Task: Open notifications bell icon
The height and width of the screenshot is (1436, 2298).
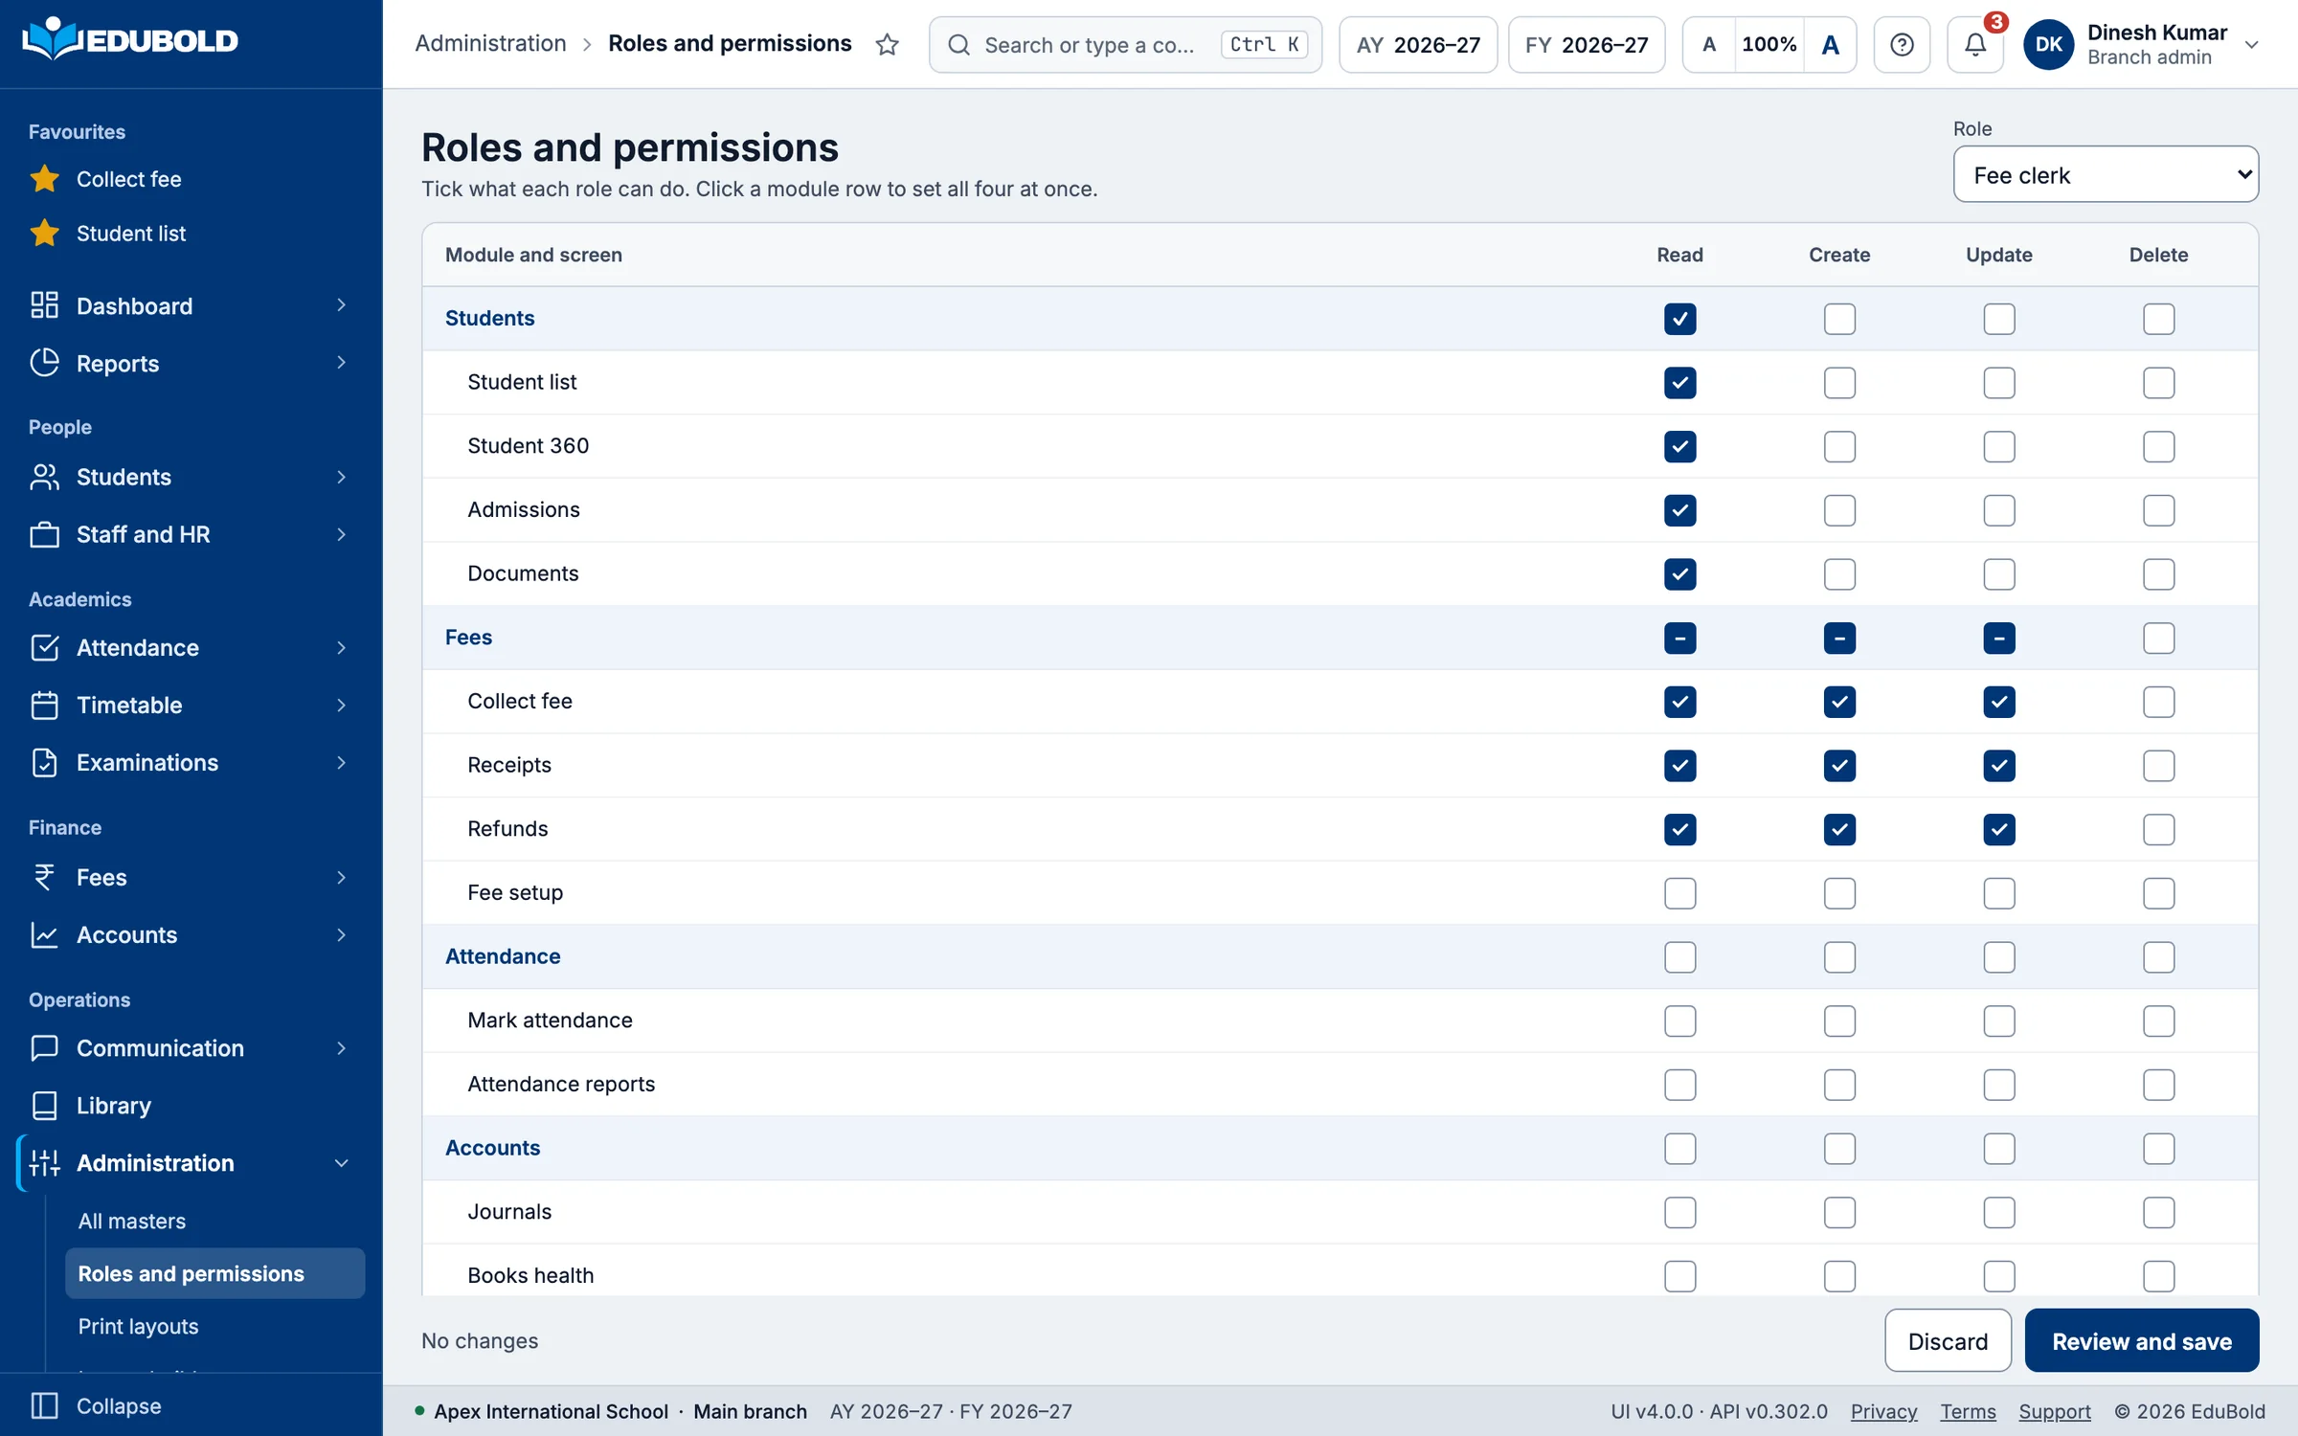Action: pyautogui.click(x=1974, y=44)
